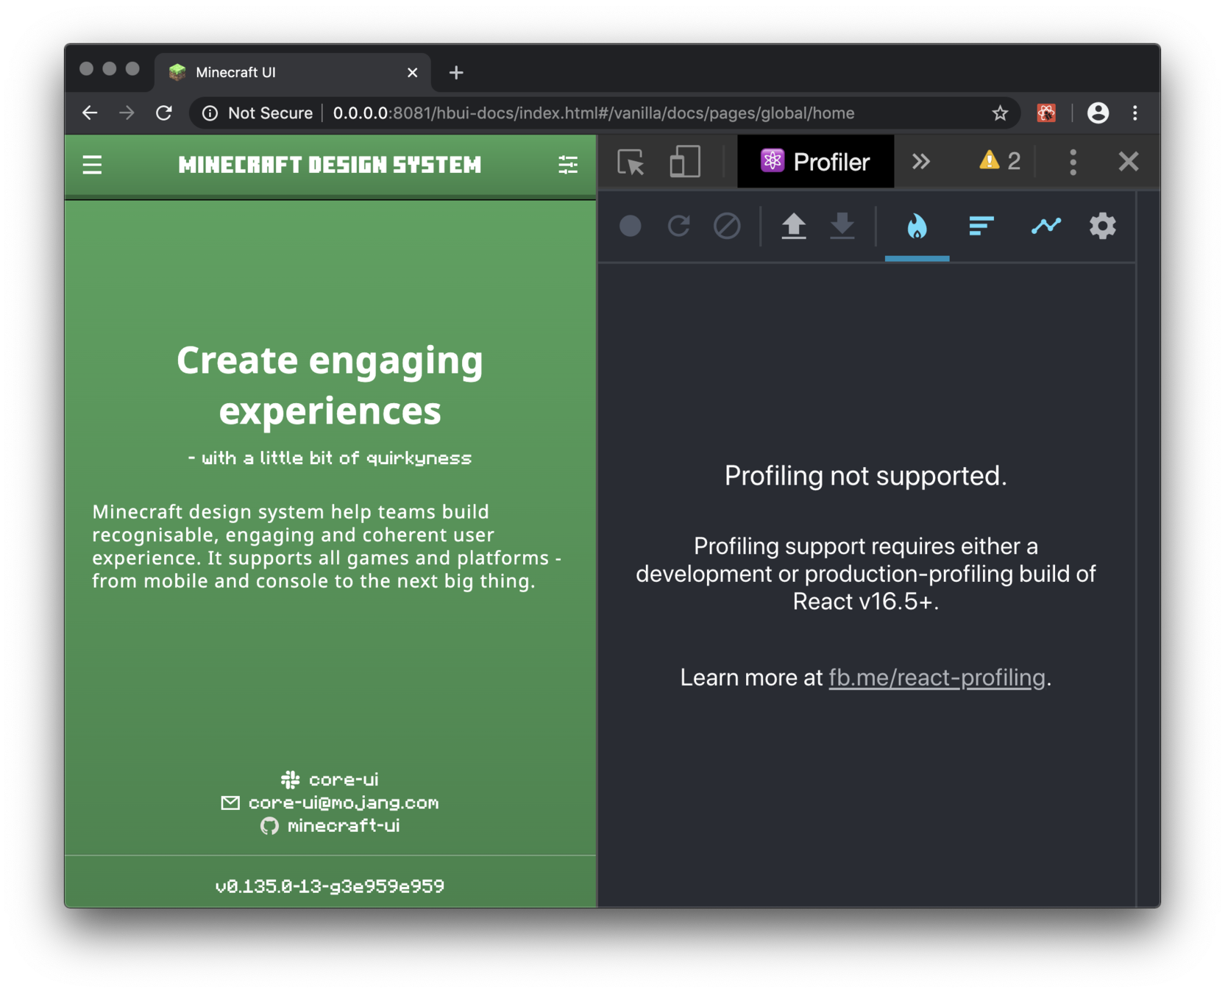Click the Minecraft Design System title

(330, 165)
